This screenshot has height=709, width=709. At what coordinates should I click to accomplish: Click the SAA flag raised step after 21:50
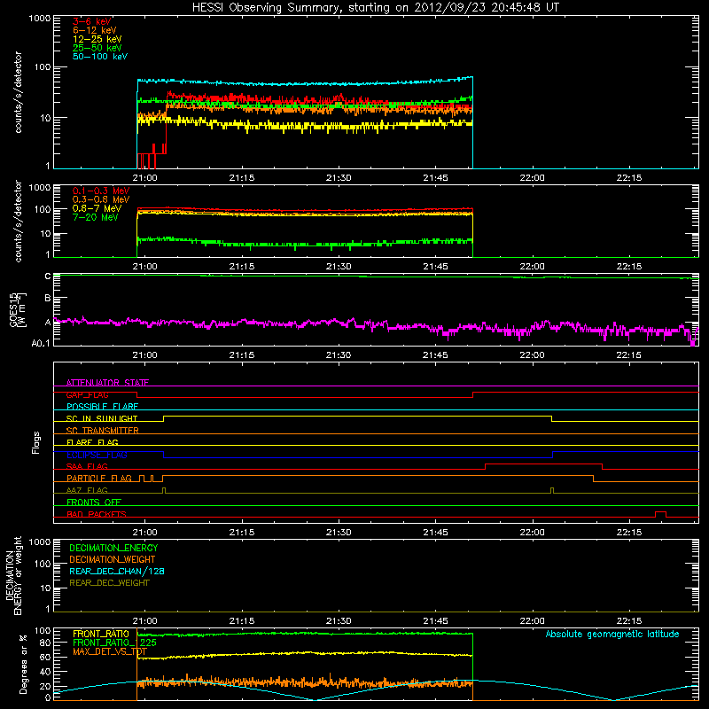(x=543, y=466)
